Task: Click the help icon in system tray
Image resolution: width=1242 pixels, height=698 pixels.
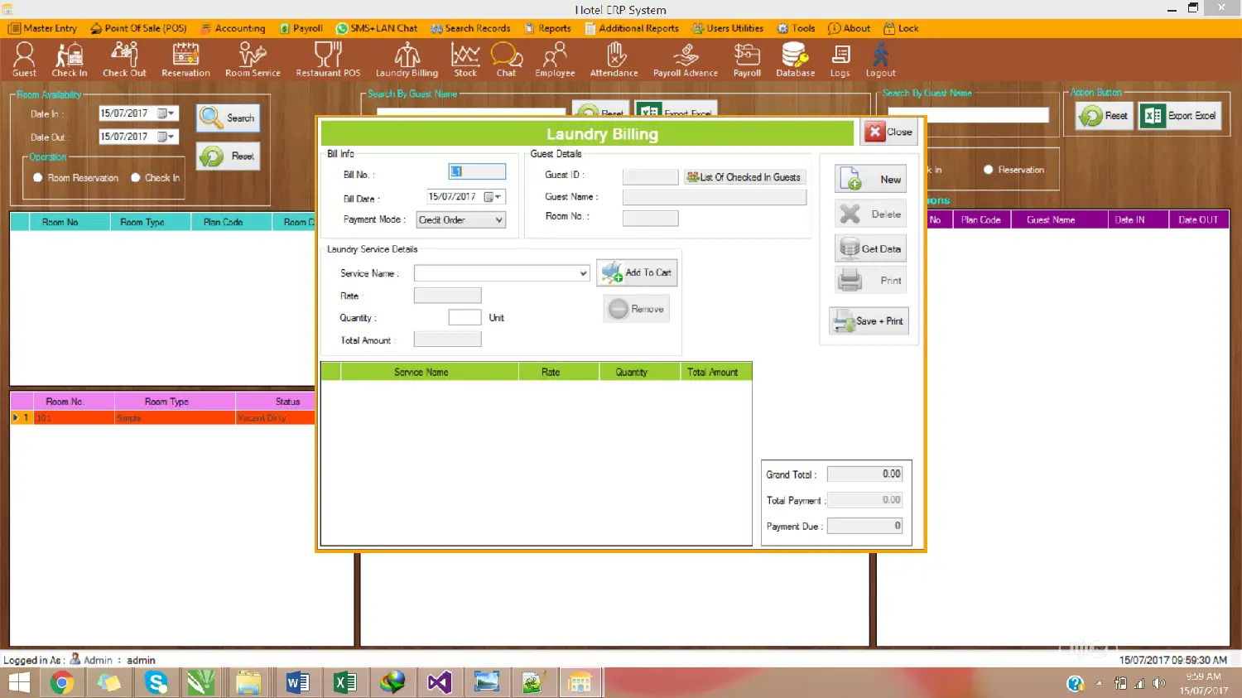Action: (1075, 683)
